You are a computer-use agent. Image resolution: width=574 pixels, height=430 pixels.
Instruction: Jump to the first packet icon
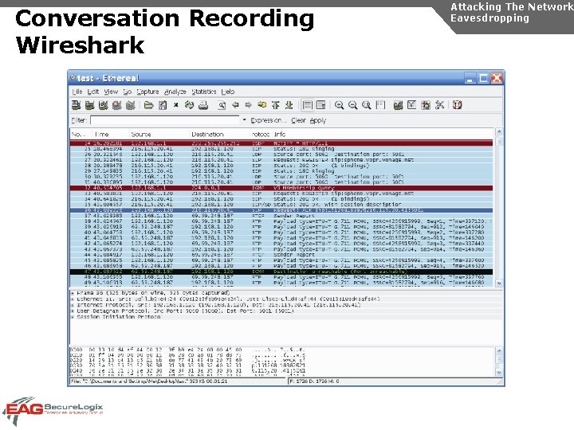point(276,105)
